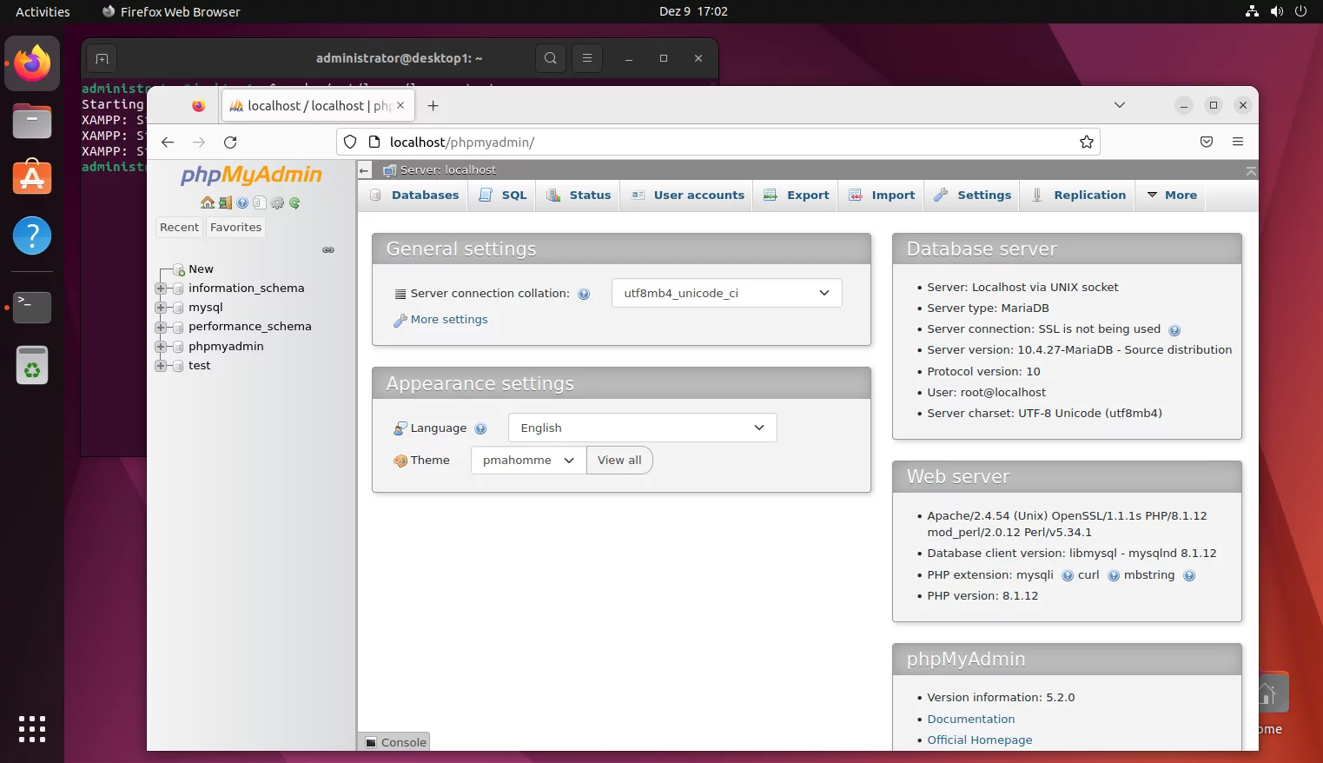Open a new Firefox tab with the plus button
Image resolution: width=1323 pixels, height=763 pixels.
pyautogui.click(x=433, y=105)
